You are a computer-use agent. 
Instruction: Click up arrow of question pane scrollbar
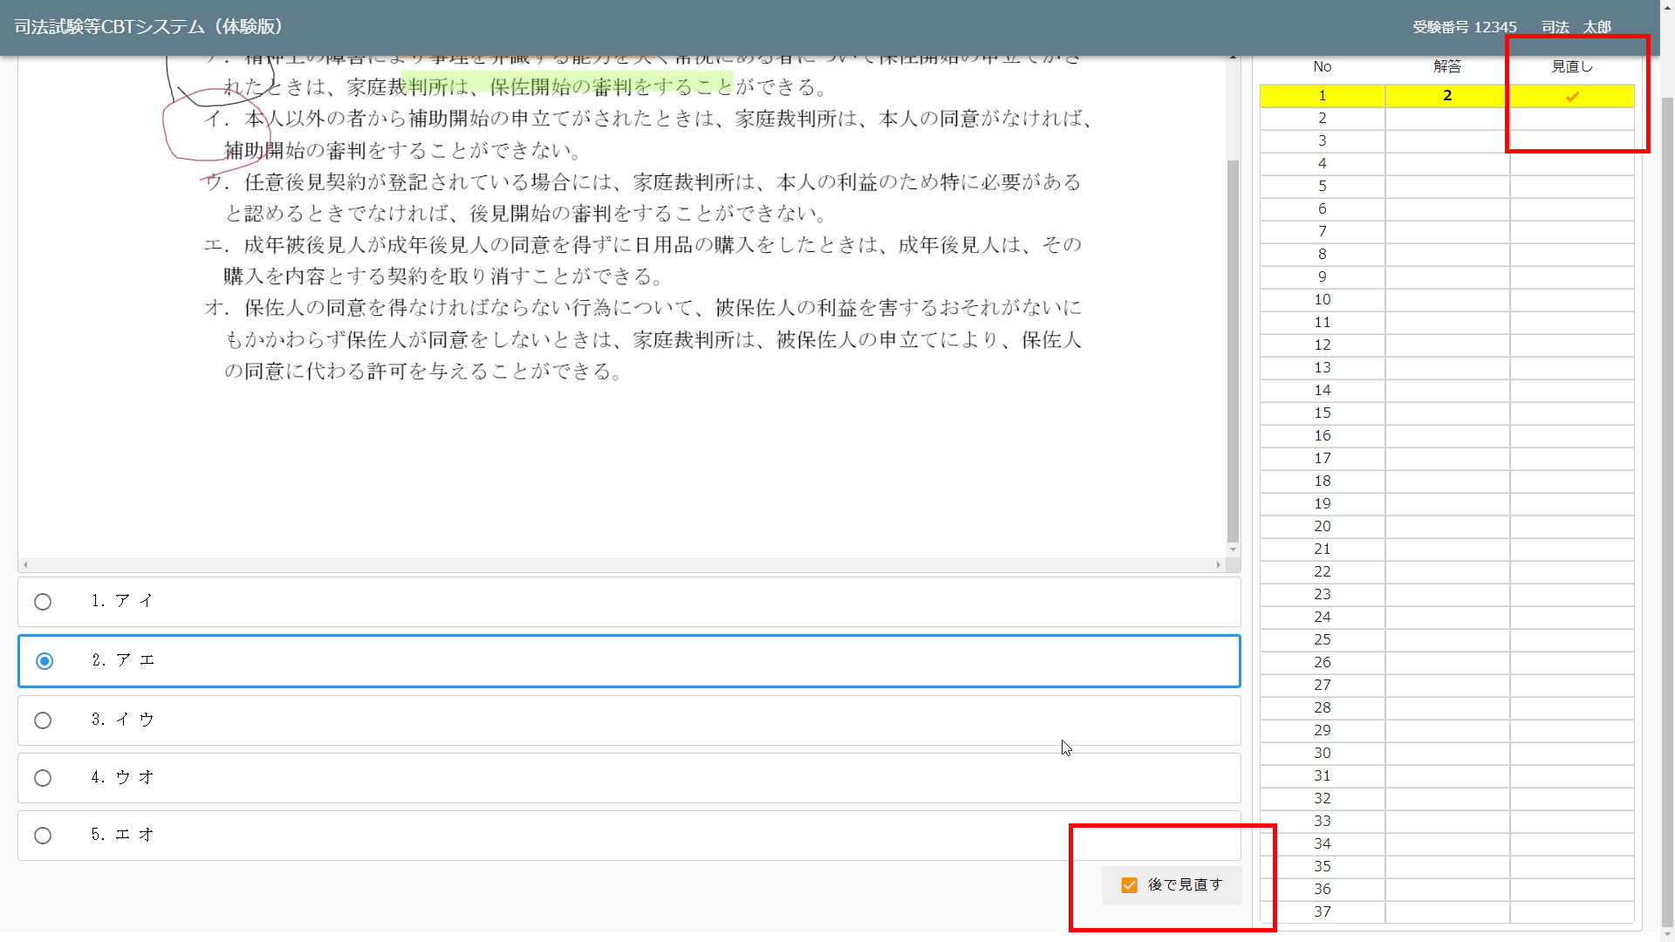[1233, 58]
